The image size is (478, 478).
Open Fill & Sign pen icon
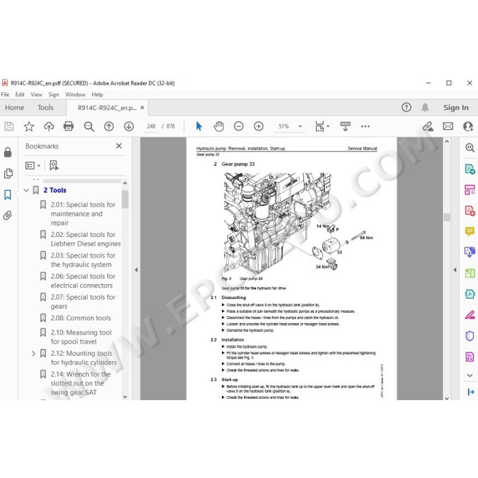470,315
